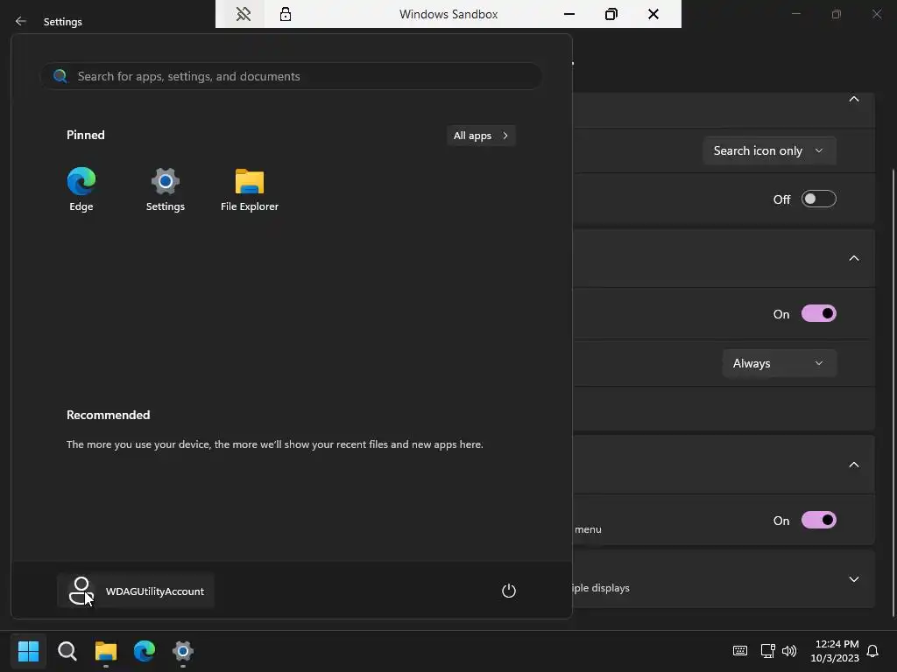This screenshot has width=897, height=672.
Task: Collapse the section above Search icon only
Action: coord(853,100)
